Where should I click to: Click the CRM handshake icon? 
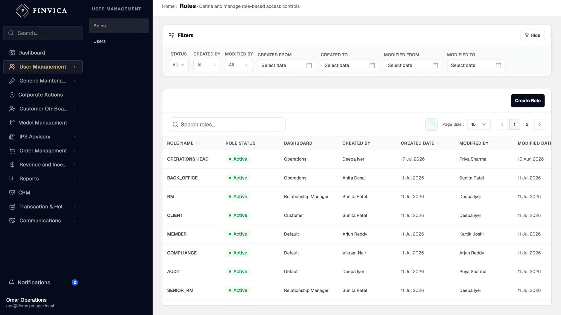(x=12, y=193)
